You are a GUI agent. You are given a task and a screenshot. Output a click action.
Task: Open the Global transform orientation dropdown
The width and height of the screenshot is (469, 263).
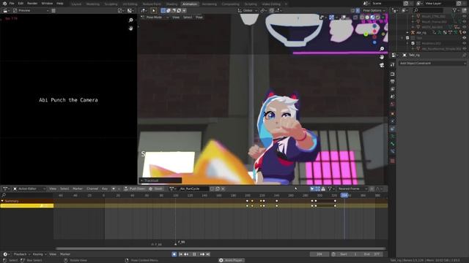click(247, 11)
